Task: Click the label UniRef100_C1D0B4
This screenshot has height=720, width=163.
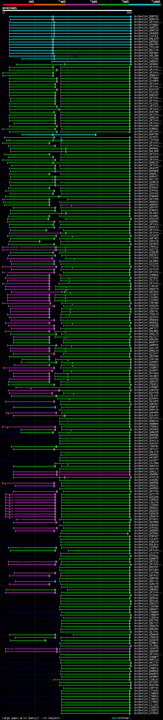Action: point(146,607)
